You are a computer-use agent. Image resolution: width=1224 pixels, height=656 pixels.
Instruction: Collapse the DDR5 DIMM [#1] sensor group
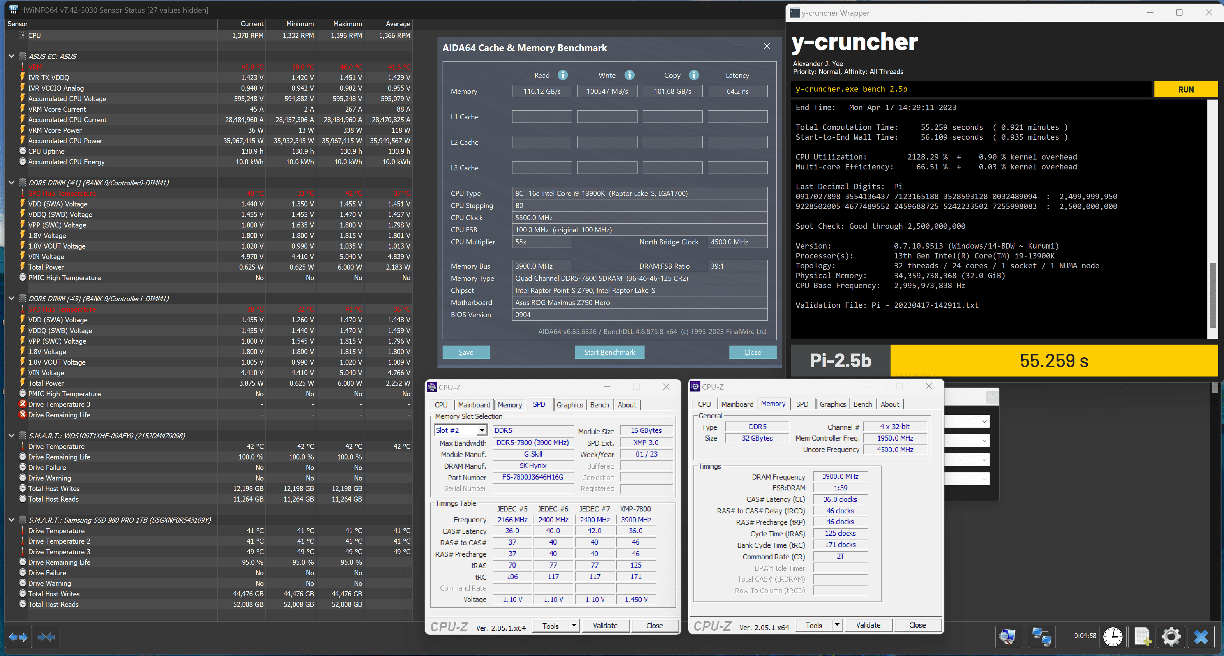click(x=11, y=183)
